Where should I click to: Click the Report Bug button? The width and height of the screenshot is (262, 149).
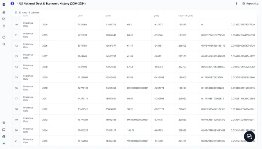[251, 4]
